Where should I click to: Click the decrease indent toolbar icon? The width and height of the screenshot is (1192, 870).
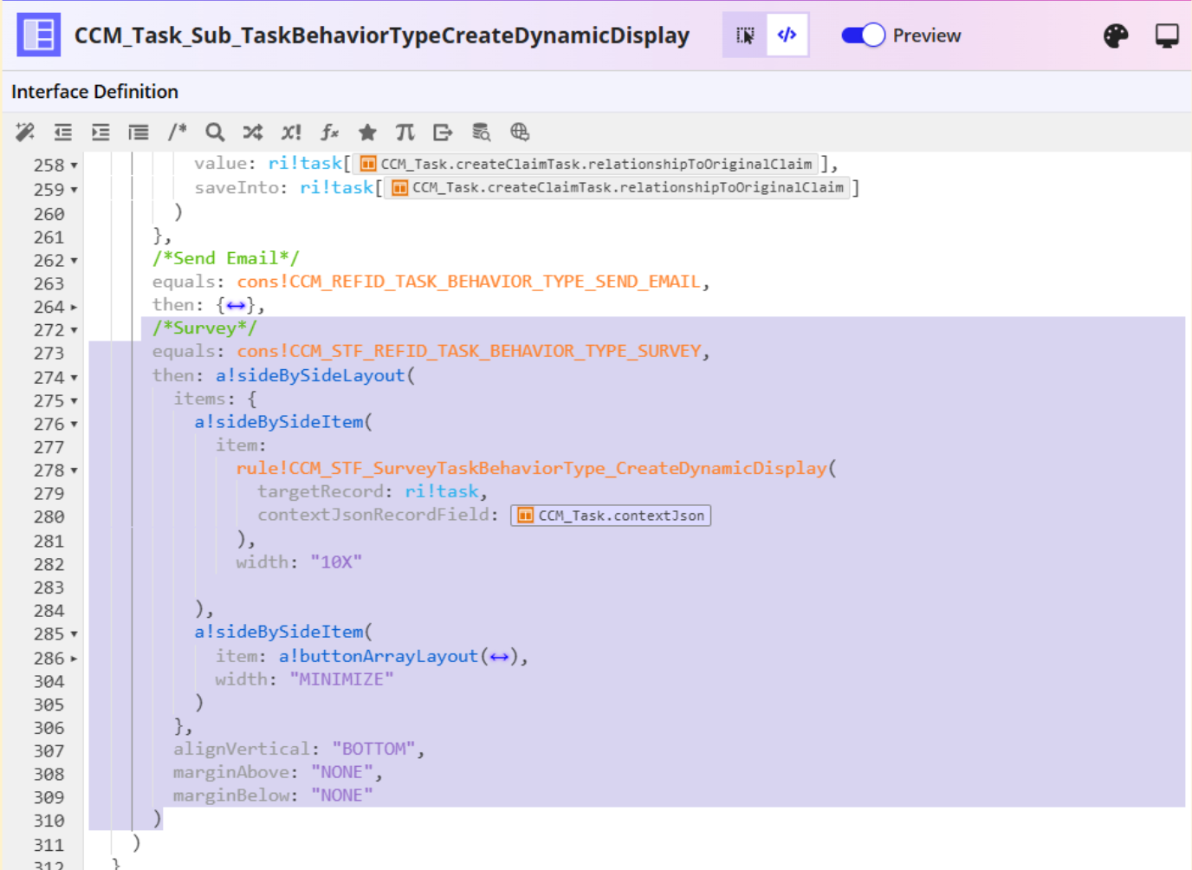click(63, 132)
